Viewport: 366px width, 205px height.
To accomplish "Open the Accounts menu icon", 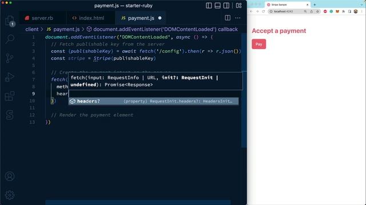I will (10, 176).
